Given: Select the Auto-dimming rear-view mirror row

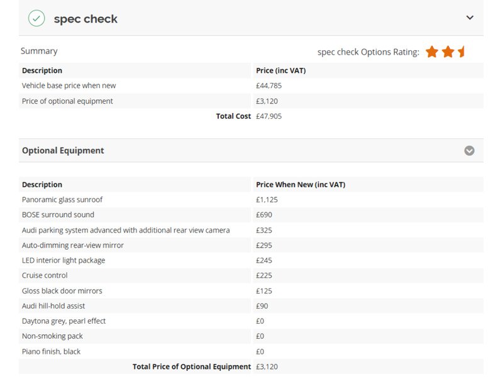Looking at the screenshot, I should [73, 245].
